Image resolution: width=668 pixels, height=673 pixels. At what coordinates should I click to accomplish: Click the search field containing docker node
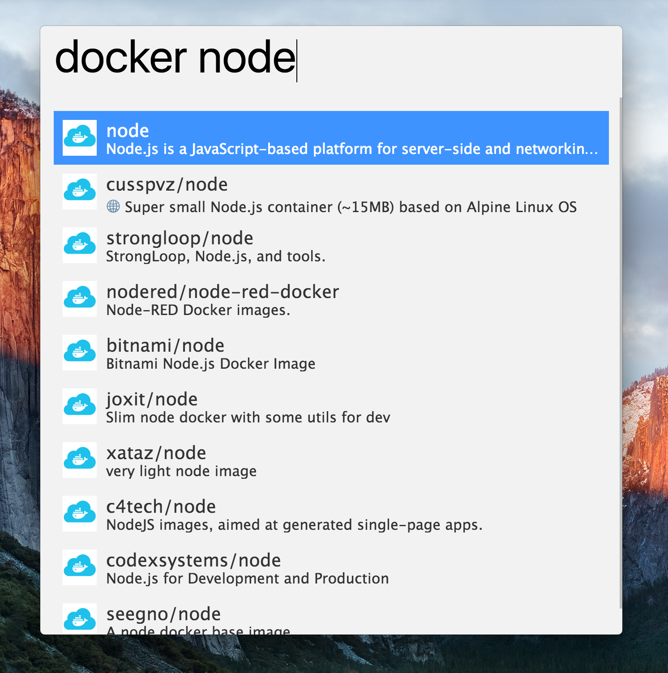331,58
